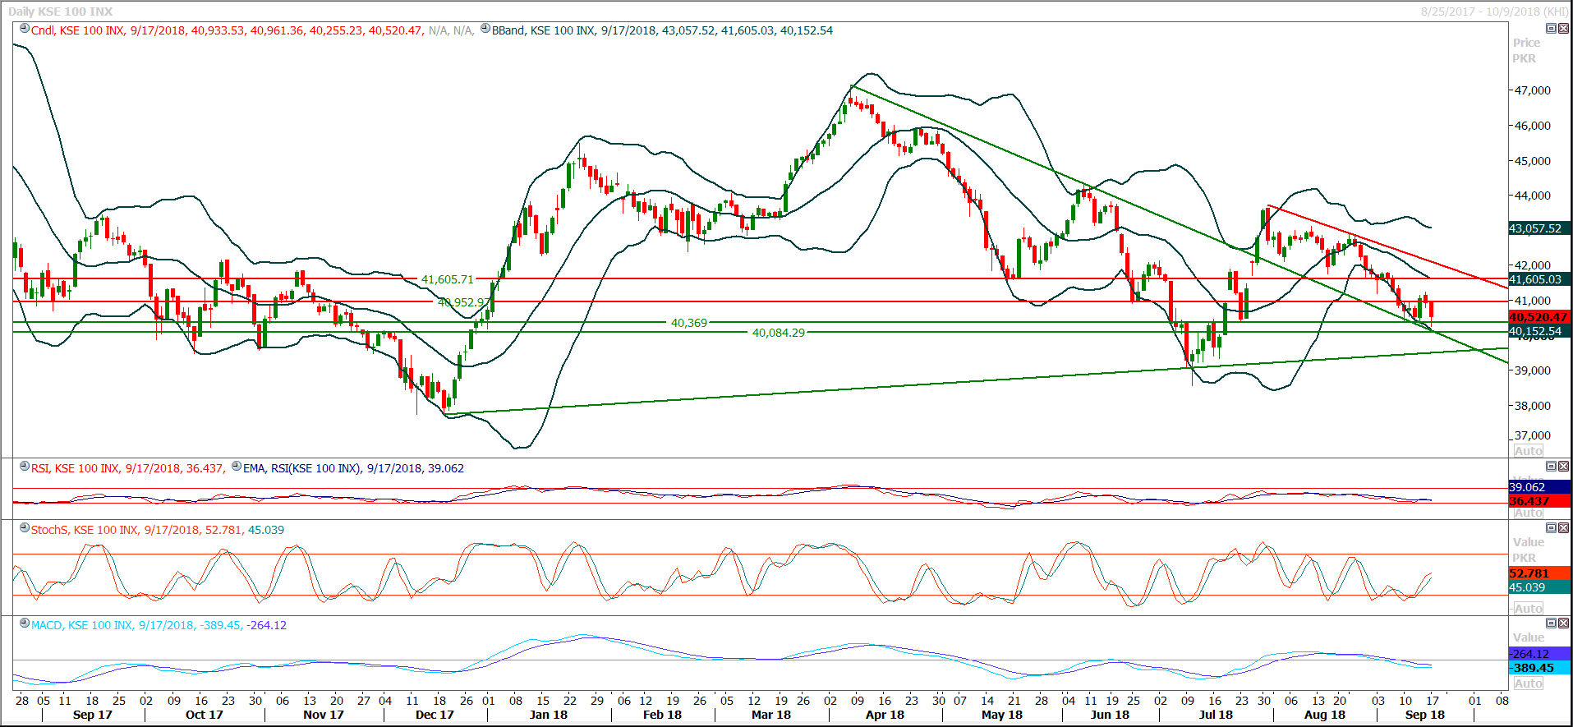The image size is (1573, 727).
Task: Close the RSI indicator pane
Action: (1563, 466)
